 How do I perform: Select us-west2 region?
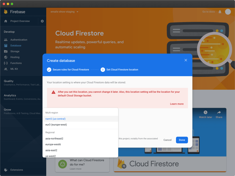(x=80, y=155)
